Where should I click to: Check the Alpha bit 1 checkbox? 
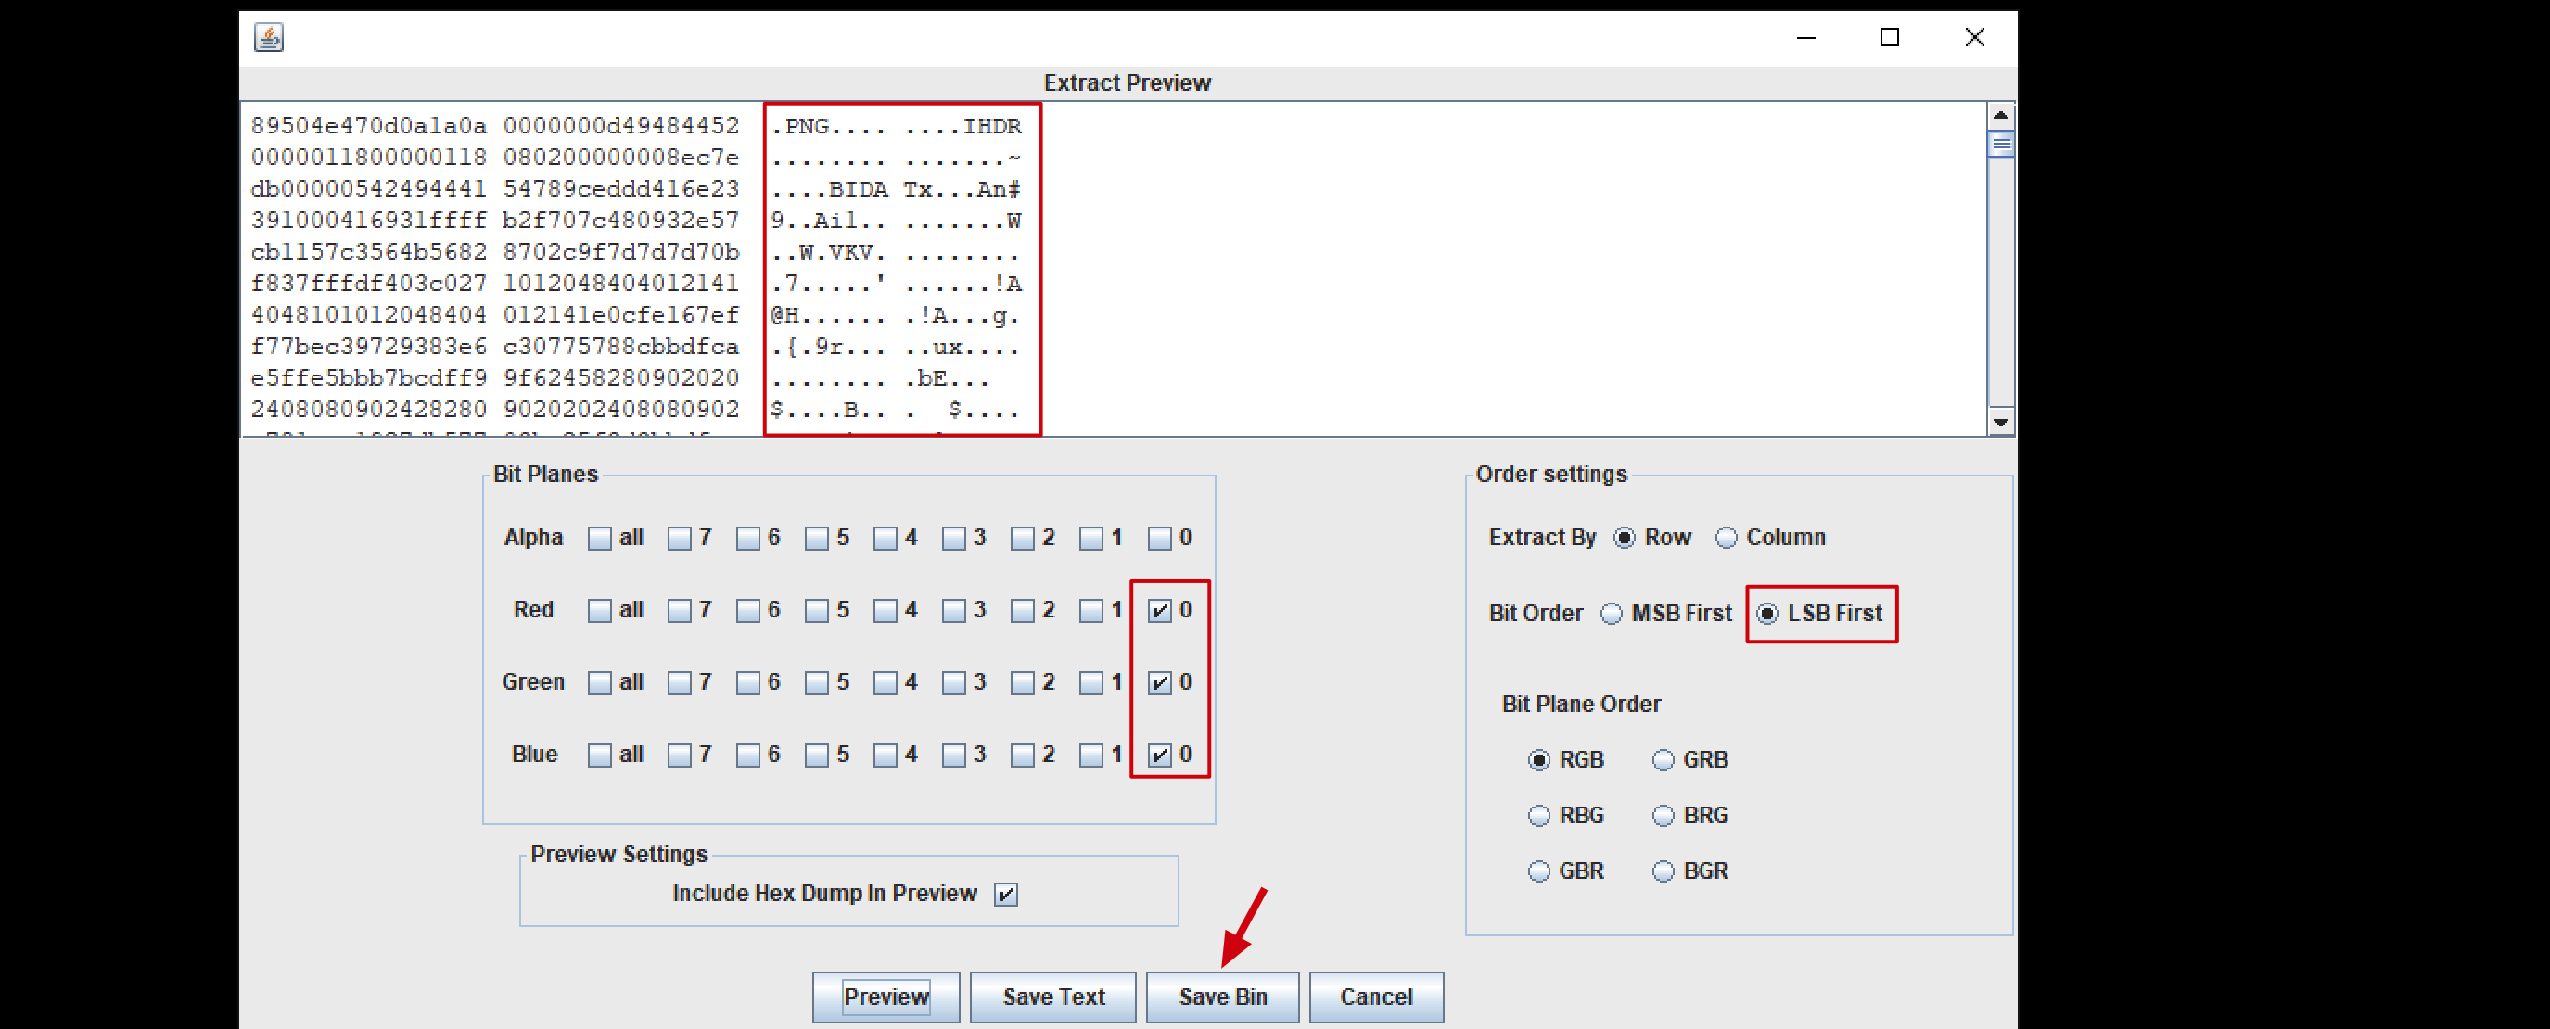pos(1090,539)
